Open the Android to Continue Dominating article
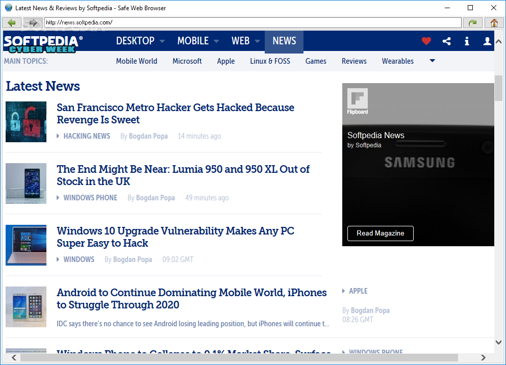Viewport: 506px width, 365px height. [x=192, y=298]
